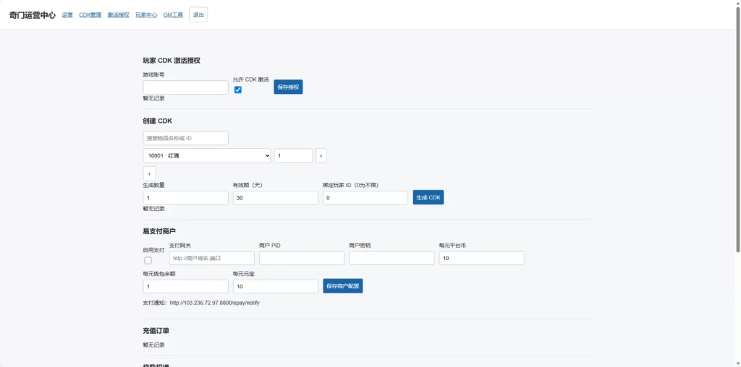Focus the 支付网关 input field
The width and height of the screenshot is (741, 367).
click(212, 258)
